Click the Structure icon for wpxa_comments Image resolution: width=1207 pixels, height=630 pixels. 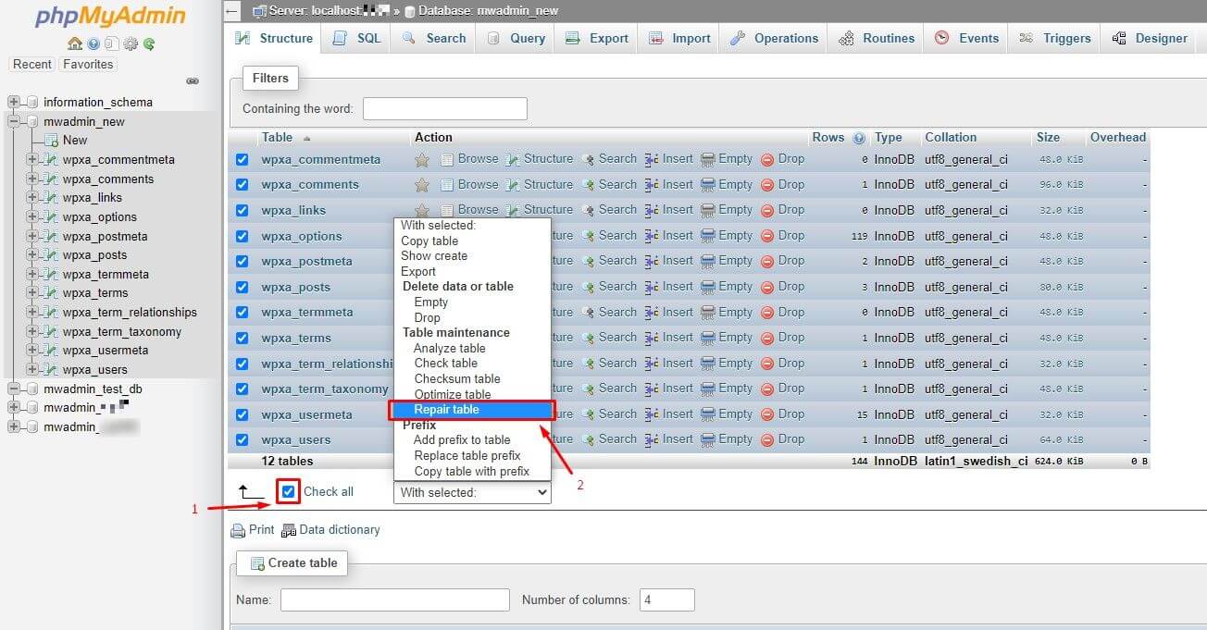pos(513,185)
